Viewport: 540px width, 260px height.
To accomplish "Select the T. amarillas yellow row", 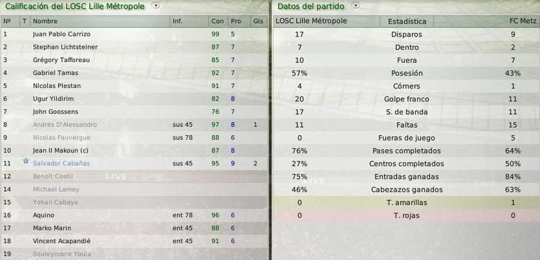I will coord(406,203).
